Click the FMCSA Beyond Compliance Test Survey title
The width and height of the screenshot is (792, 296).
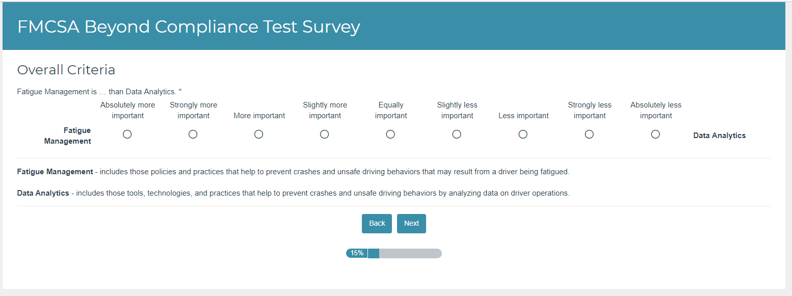189,27
